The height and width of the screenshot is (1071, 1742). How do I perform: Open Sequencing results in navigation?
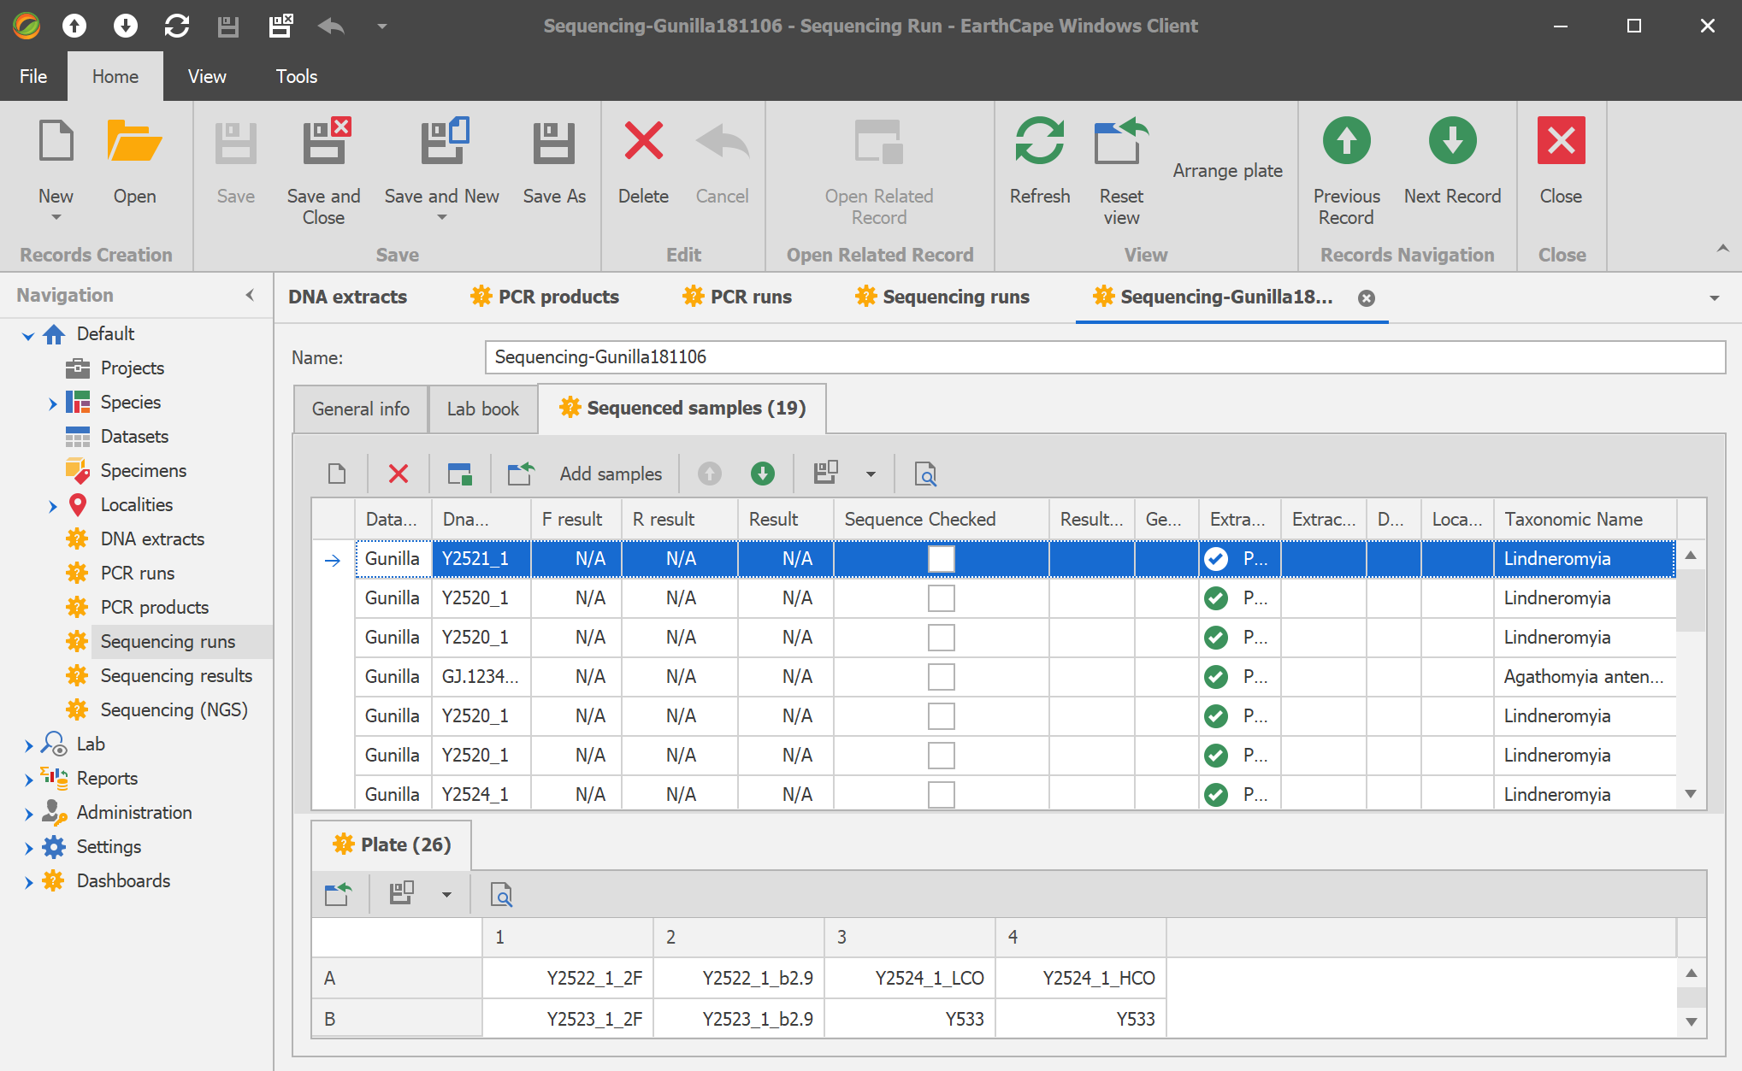coord(176,675)
